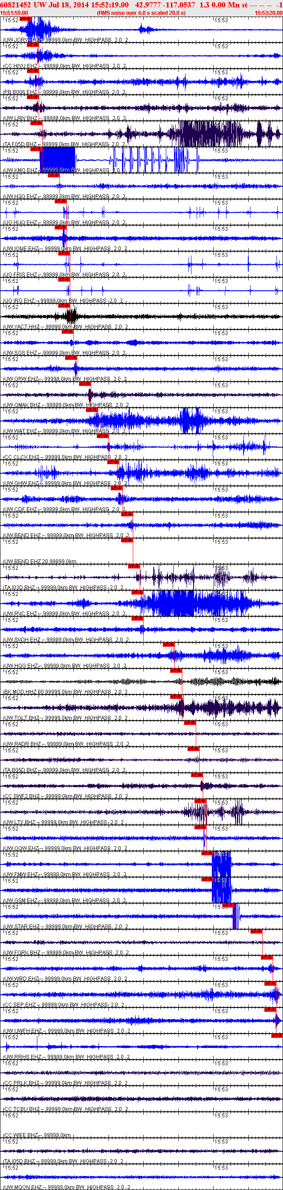This screenshot has height=1190, width=283.
Task: Select the UW CDF EHZ station label
Action: click(x=65, y=510)
